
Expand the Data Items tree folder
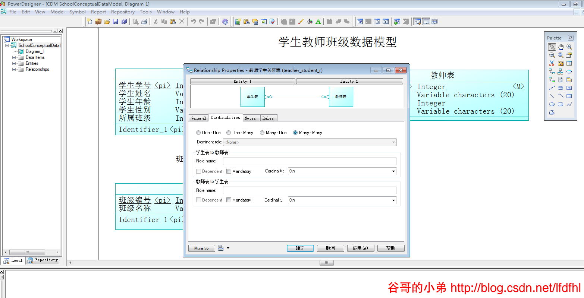click(x=14, y=57)
